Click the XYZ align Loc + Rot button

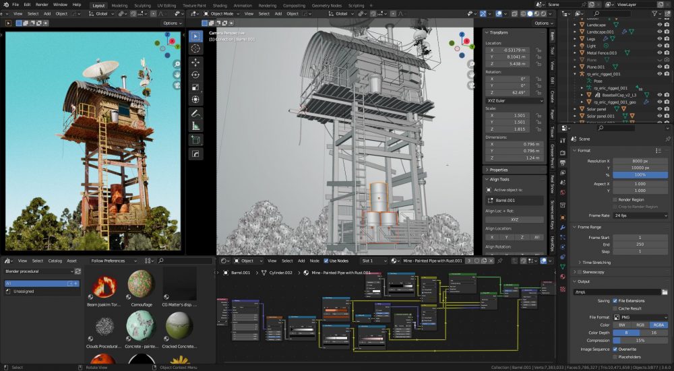click(x=514, y=220)
